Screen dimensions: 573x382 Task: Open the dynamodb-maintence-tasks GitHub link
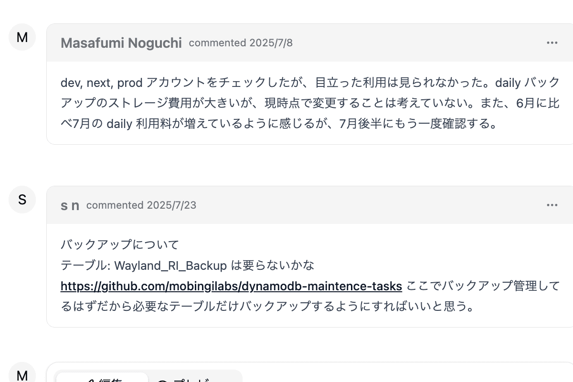231,286
